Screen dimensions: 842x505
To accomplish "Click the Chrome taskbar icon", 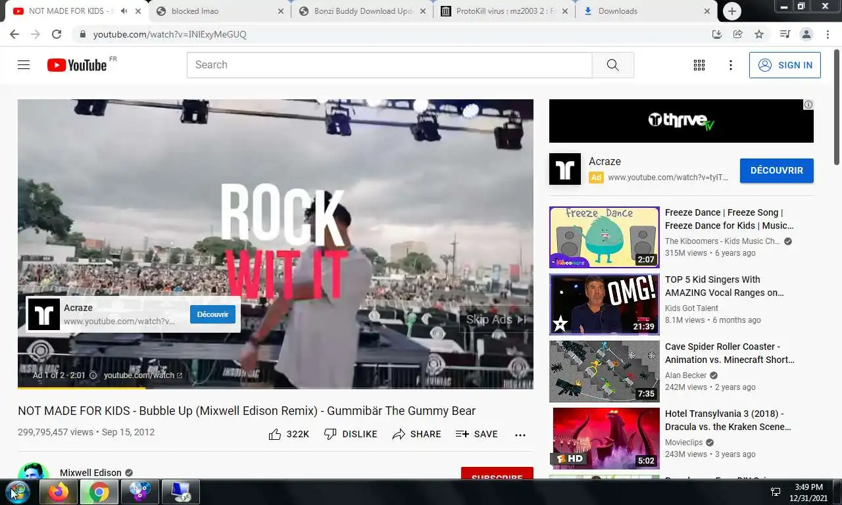I will (x=99, y=492).
